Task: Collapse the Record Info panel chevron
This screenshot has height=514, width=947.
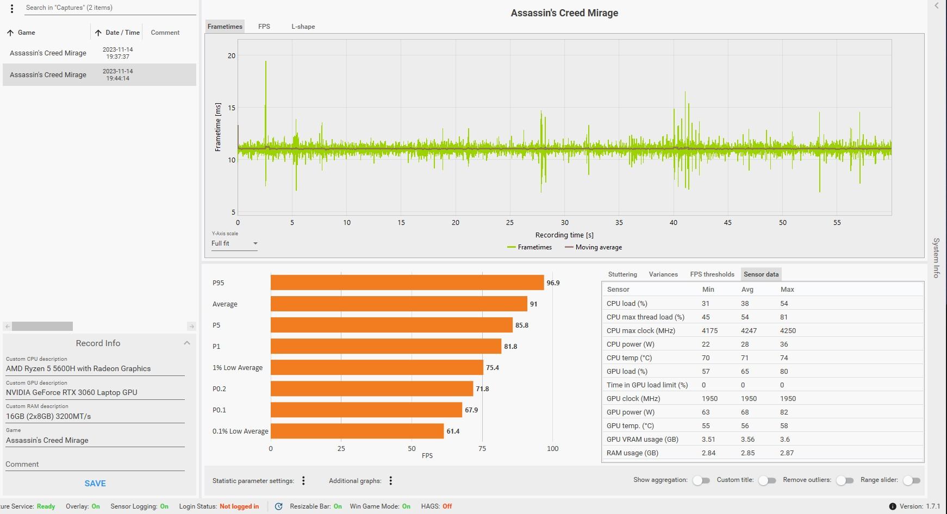Action: point(186,343)
